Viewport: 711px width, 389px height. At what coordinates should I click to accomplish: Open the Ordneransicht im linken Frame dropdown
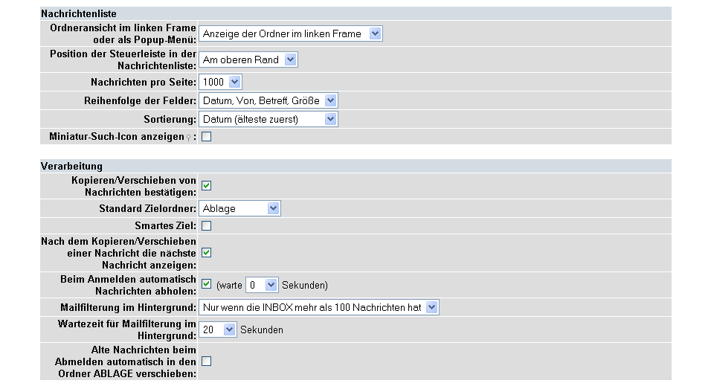291,33
